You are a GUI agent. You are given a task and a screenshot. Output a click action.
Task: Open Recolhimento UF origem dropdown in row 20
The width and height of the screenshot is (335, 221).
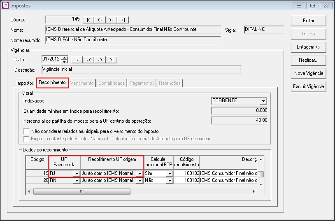140,180
